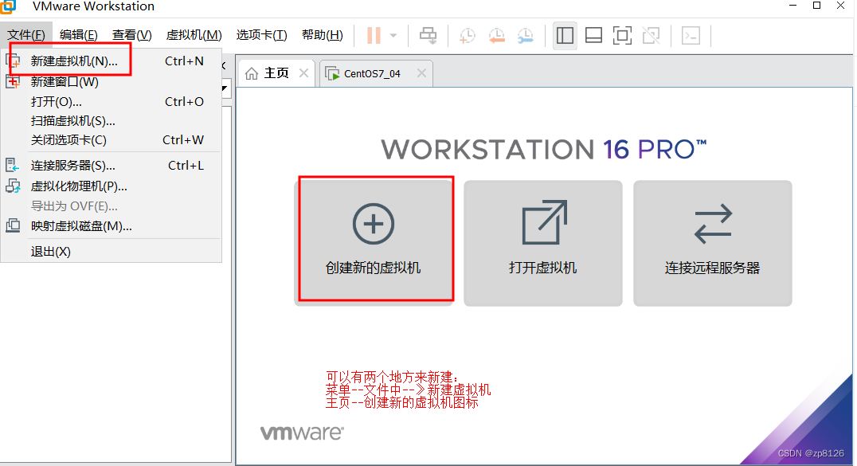
Task: Open the 查看(V) menu
Action: pyautogui.click(x=131, y=35)
